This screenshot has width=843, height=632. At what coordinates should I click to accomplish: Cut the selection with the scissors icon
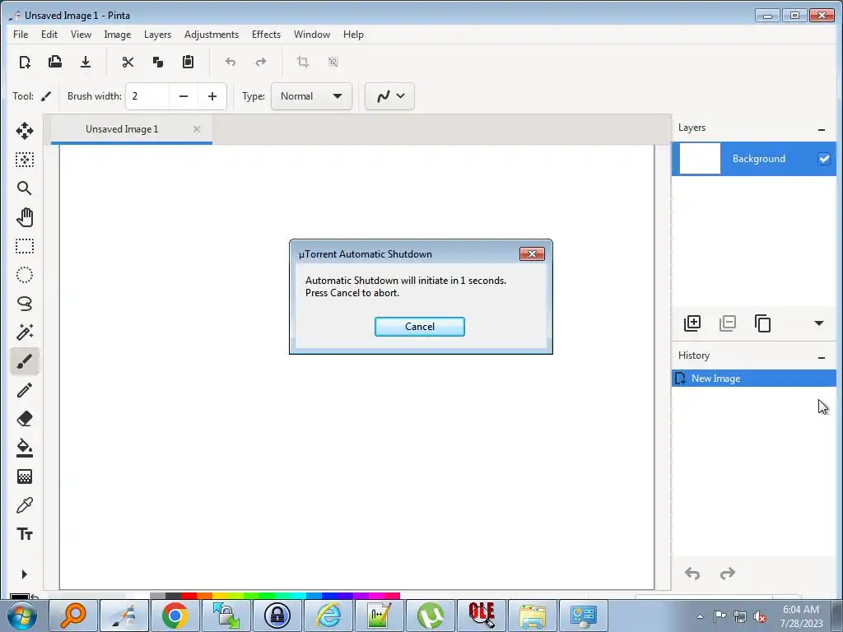pos(128,62)
